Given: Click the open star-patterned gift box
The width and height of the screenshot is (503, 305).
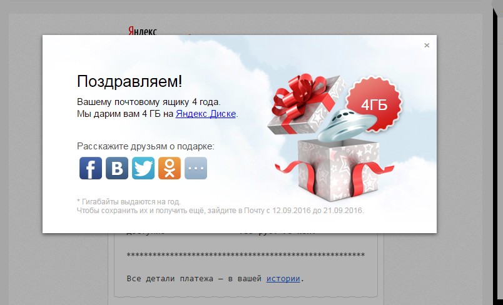Looking at the screenshot, I should 337,170.
